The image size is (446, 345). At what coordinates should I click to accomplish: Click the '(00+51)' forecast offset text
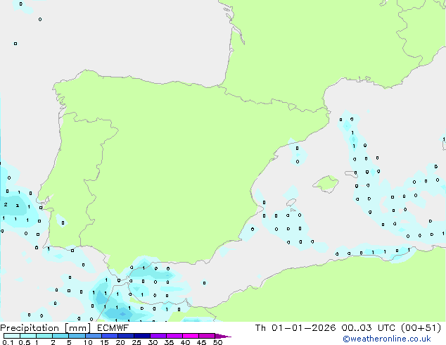click(421, 328)
